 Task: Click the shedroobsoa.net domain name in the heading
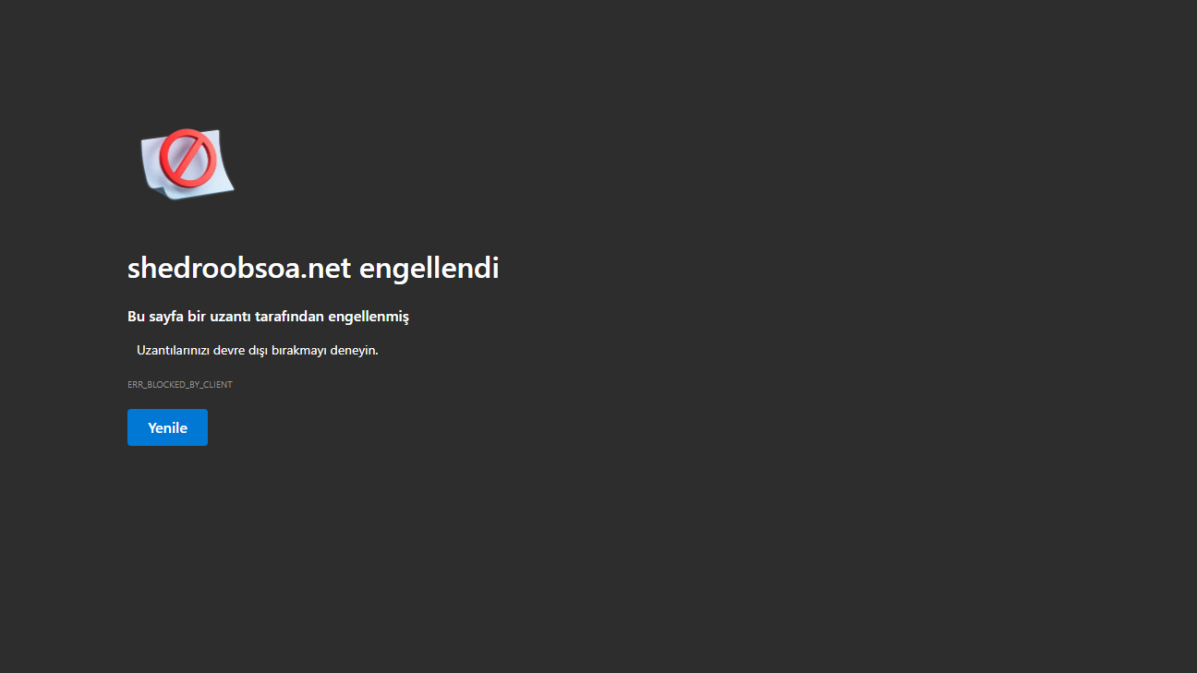coord(239,268)
